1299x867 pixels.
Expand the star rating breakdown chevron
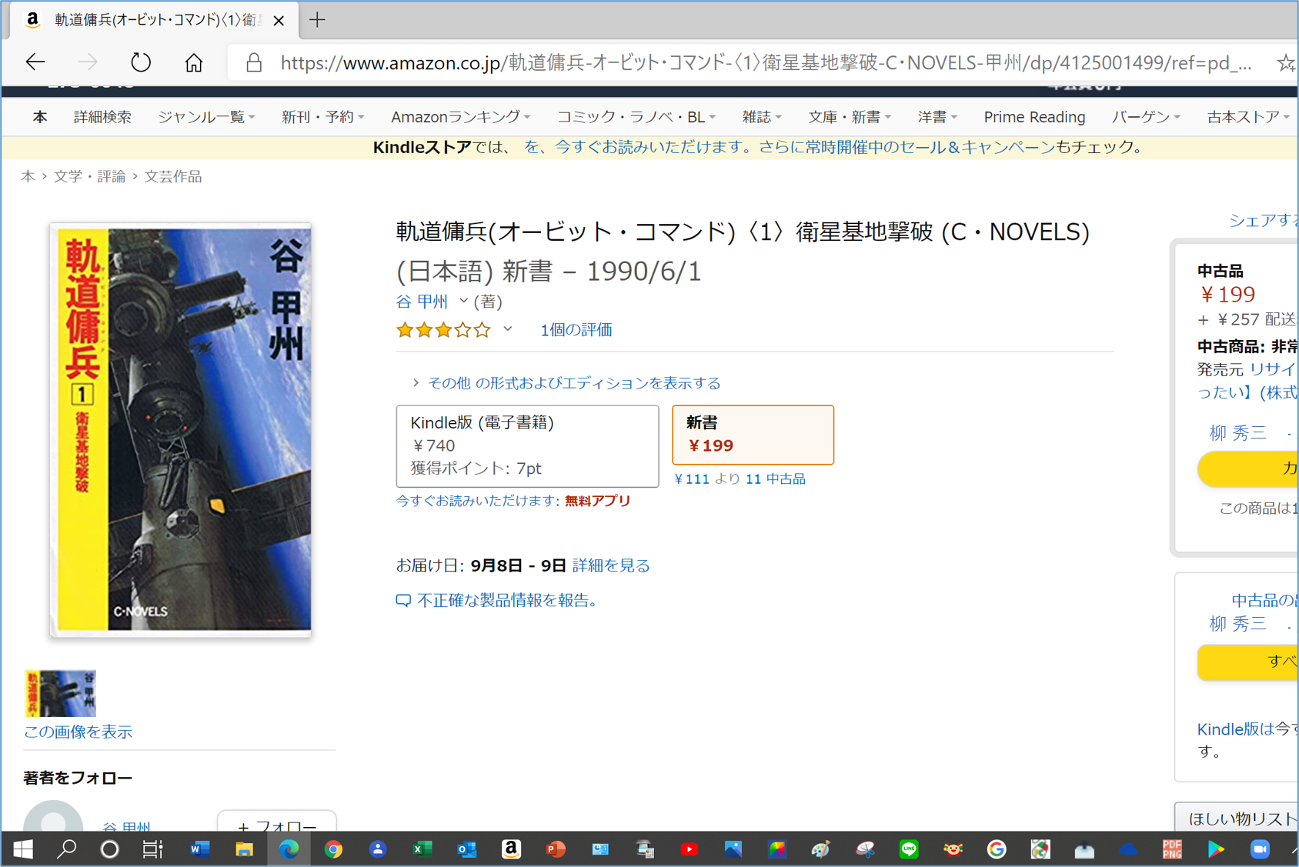coord(508,329)
